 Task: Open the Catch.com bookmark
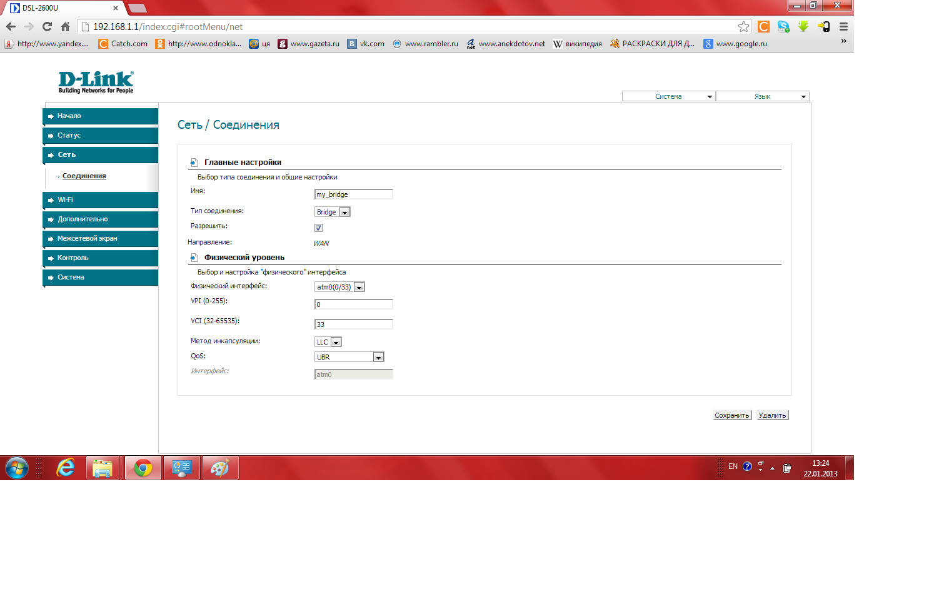[x=123, y=44]
